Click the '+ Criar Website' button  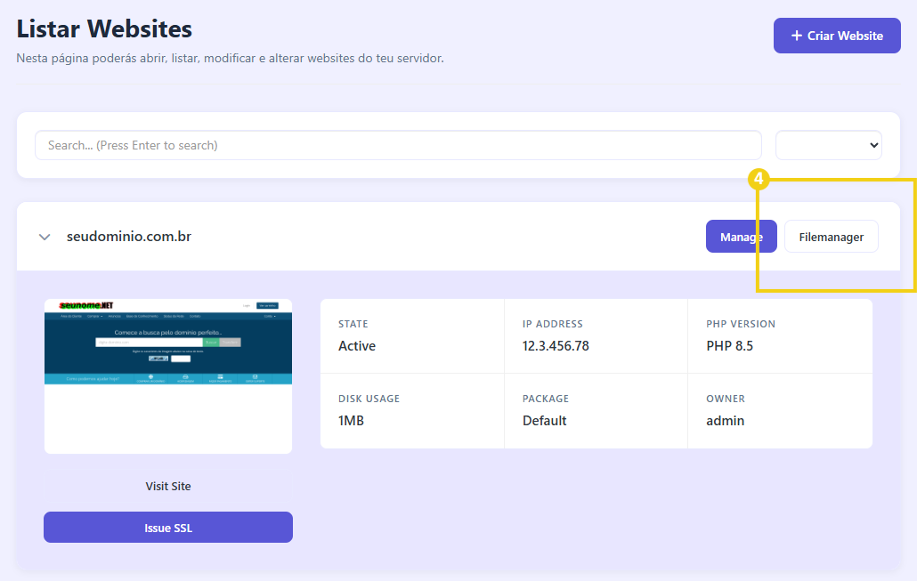(837, 36)
